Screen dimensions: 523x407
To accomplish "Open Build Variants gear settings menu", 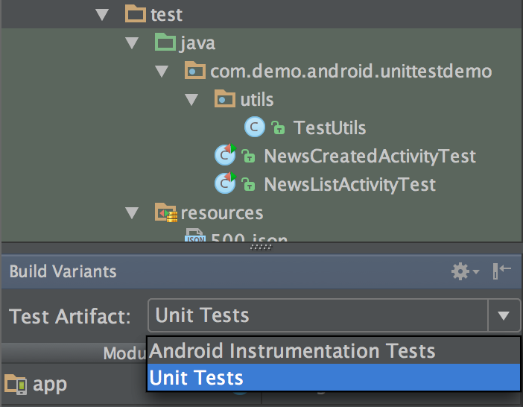I will (x=465, y=271).
